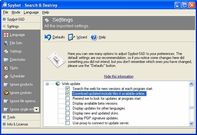Click the Help toolbar button label
Viewport: 197px width, 135px height.
[x=102, y=37]
